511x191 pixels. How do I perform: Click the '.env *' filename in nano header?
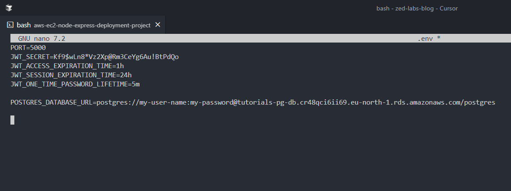coord(429,39)
